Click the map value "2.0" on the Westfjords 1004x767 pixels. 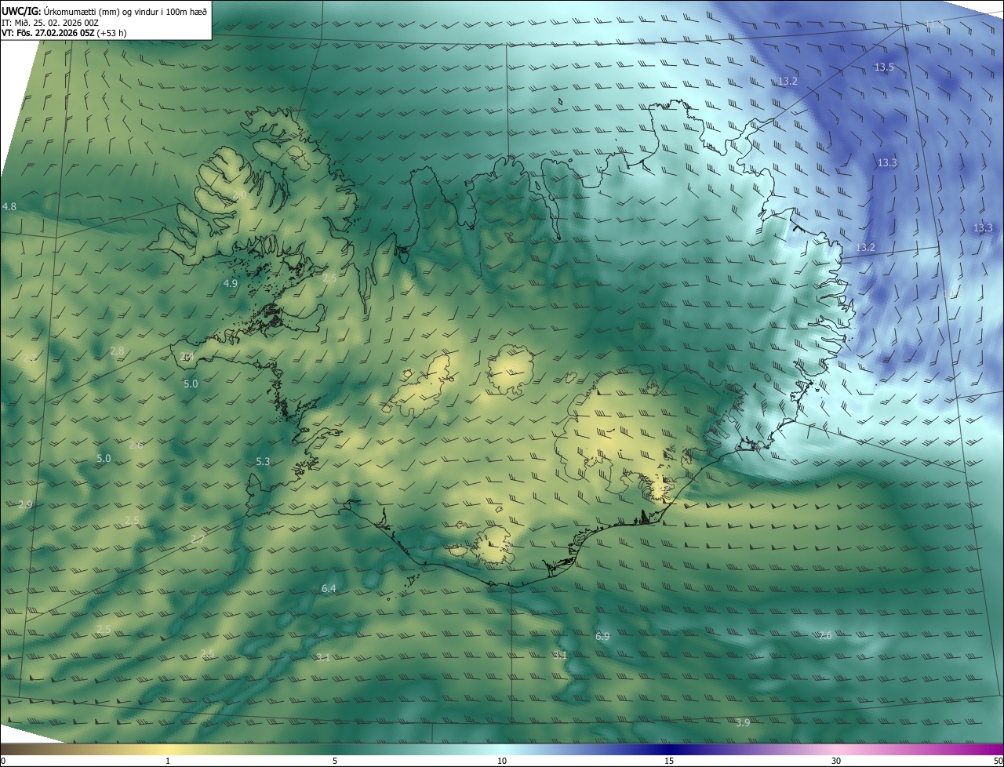[239, 194]
